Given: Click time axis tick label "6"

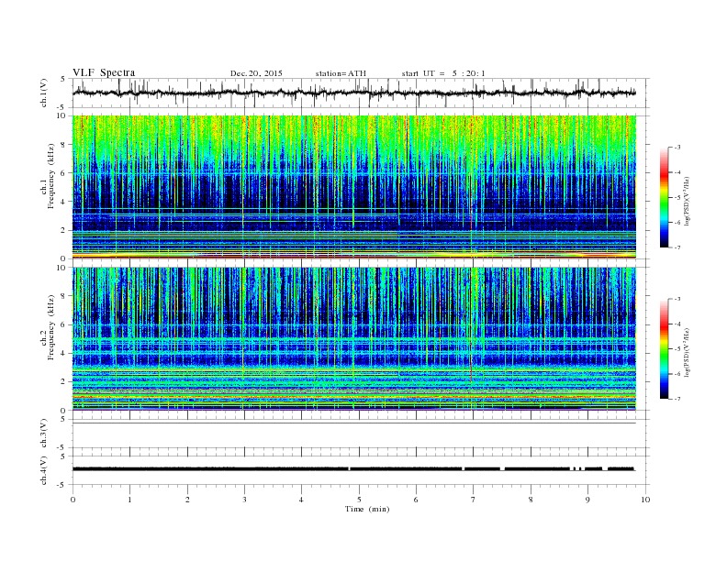Looking at the screenshot, I should [x=416, y=500].
